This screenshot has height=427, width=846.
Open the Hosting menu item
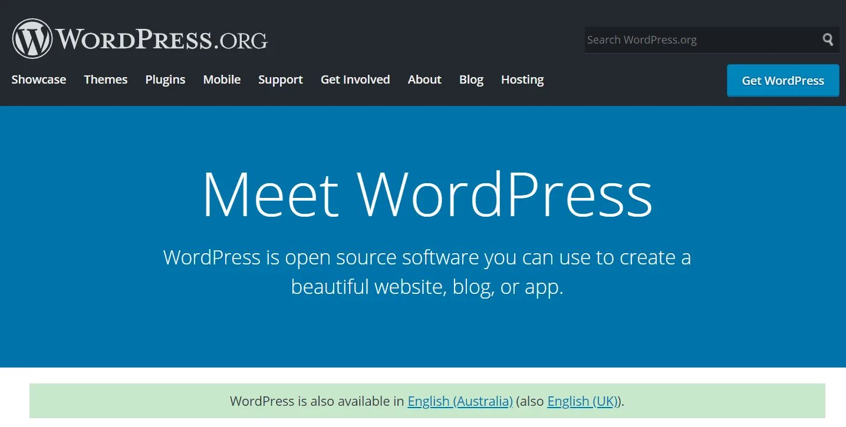[522, 80]
